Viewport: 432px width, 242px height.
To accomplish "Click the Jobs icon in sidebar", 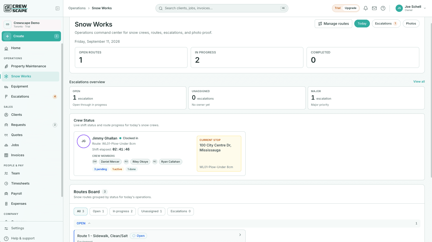I will pos(6,145).
